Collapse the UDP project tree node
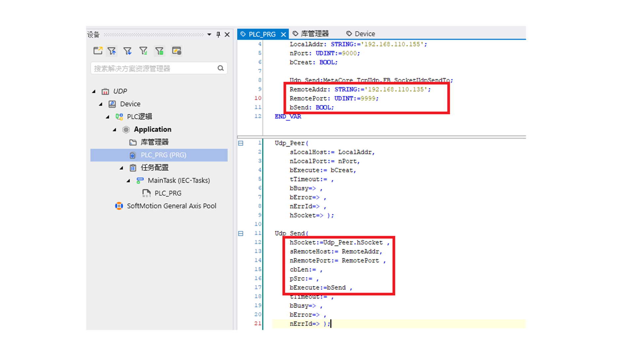This screenshot has height=356, width=634. (x=94, y=91)
